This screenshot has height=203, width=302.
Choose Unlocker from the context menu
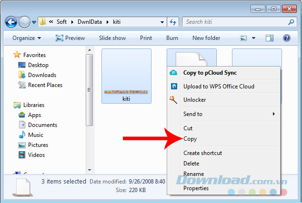pos(223,100)
